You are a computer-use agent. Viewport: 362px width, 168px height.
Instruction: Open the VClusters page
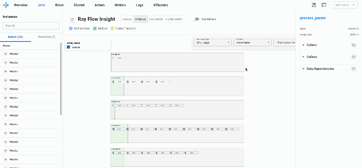(x=161, y=5)
